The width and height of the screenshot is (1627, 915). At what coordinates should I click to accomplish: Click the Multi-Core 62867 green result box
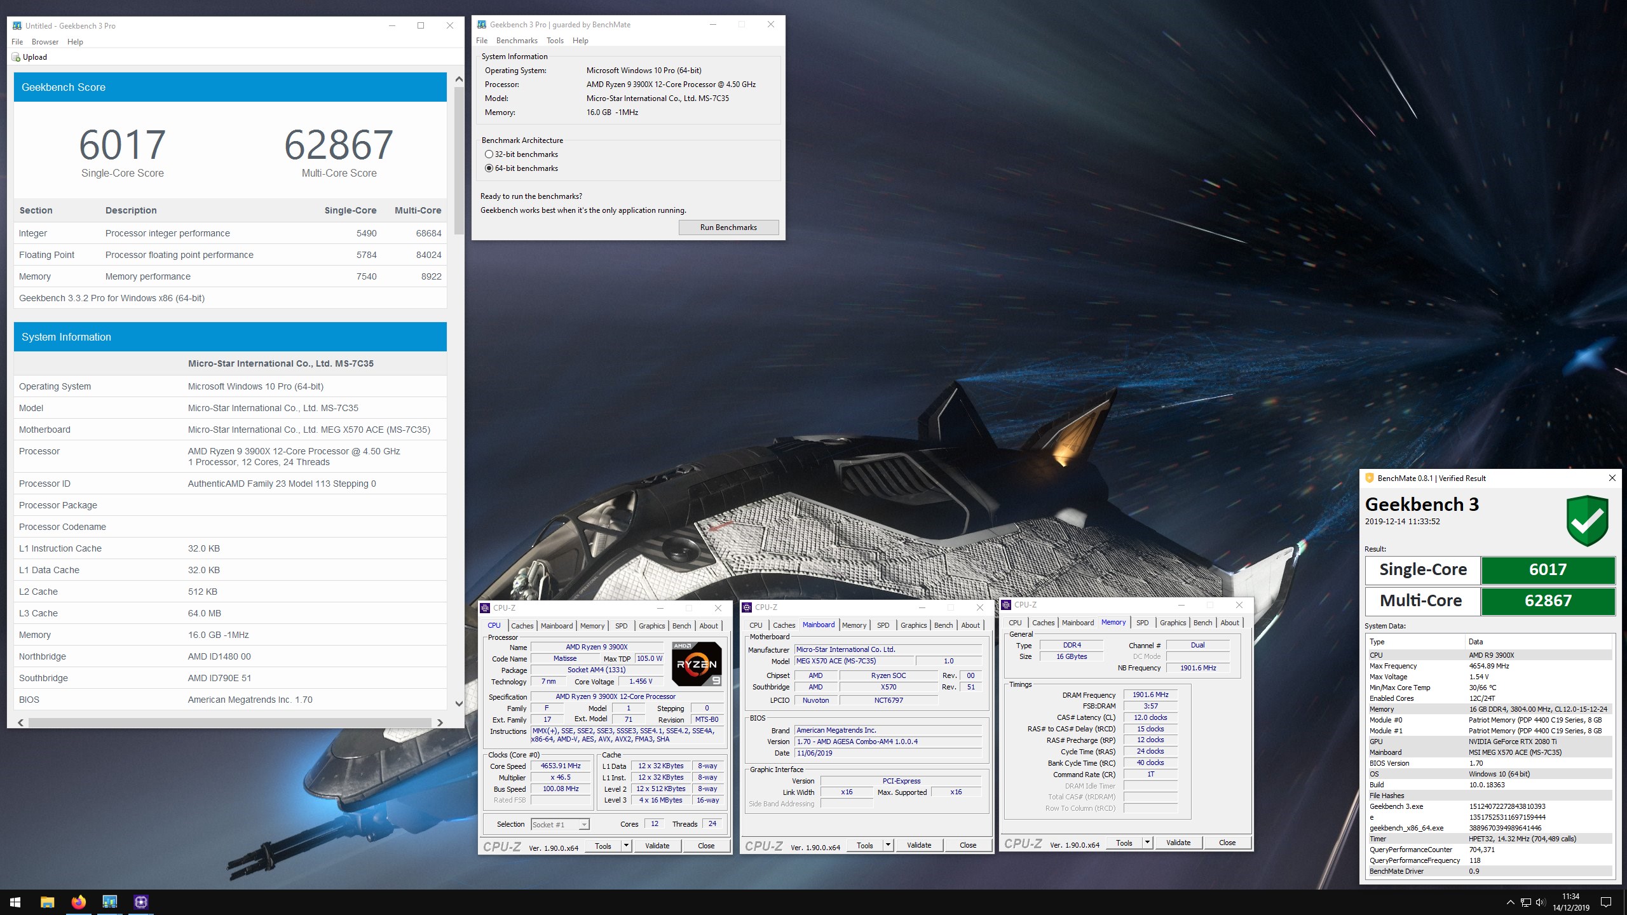(x=1548, y=601)
